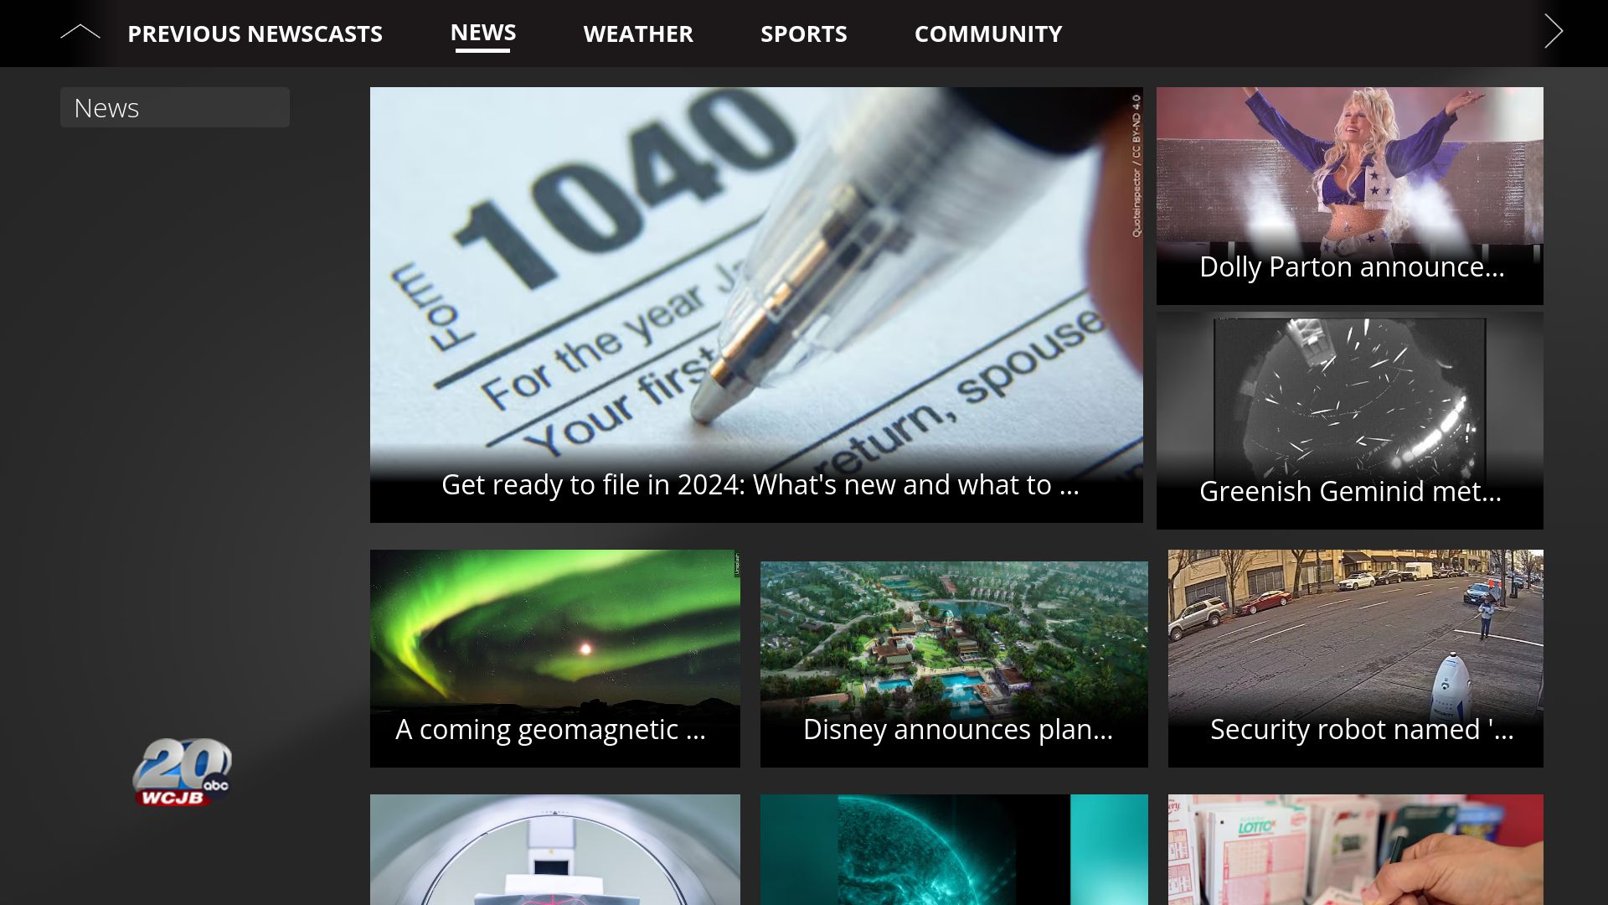Open the Community tab
This screenshot has width=1608, height=905.
[987, 34]
